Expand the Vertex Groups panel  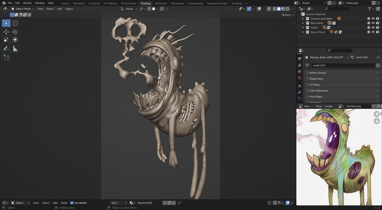click(318, 73)
